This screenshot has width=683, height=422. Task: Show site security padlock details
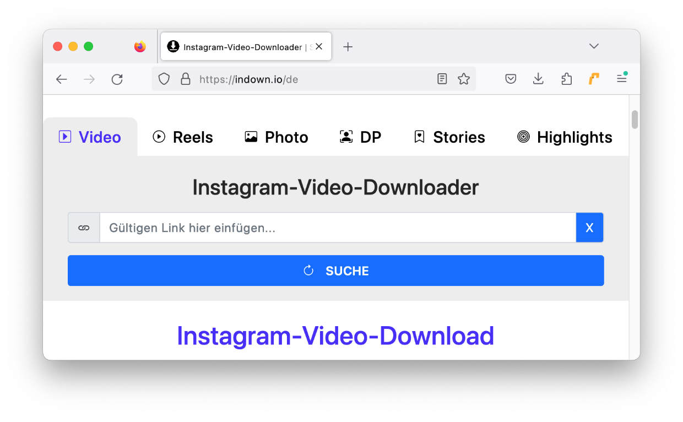186,79
